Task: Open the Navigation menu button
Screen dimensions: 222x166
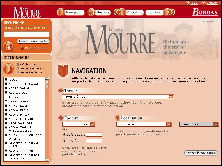Action: pyautogui.click(x=74, y=12)
